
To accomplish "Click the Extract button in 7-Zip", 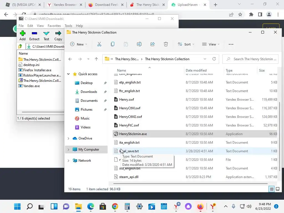I will point(34,35).
